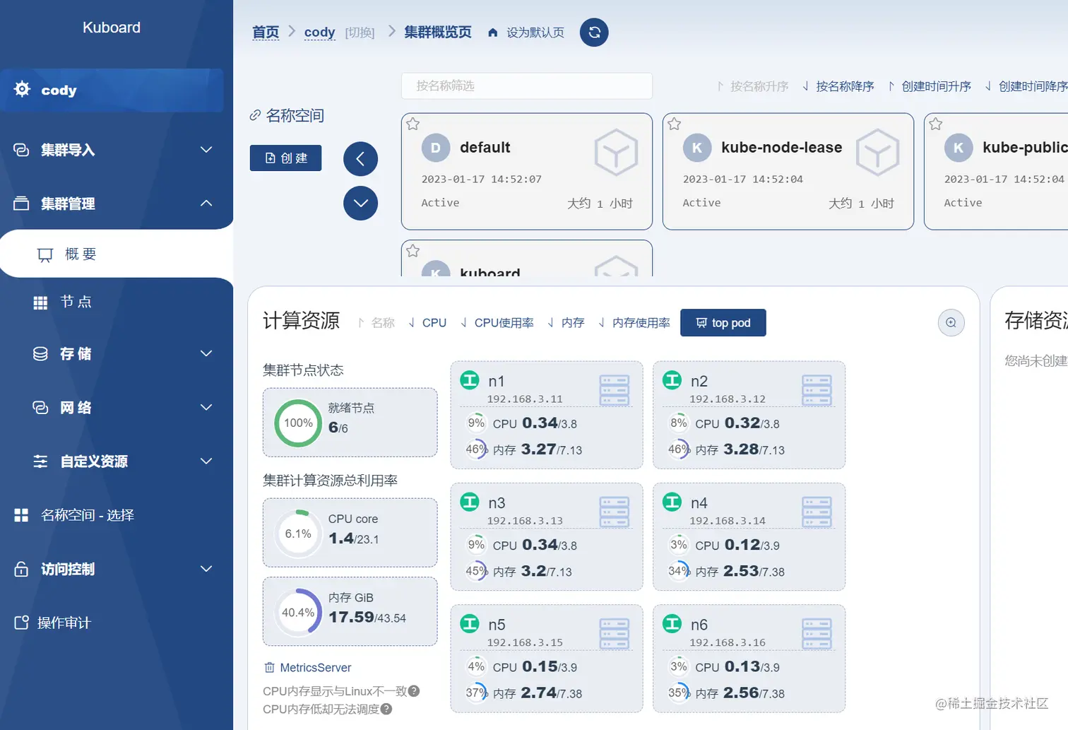Sort compute nodes by CPU

[x=427, y=323]
